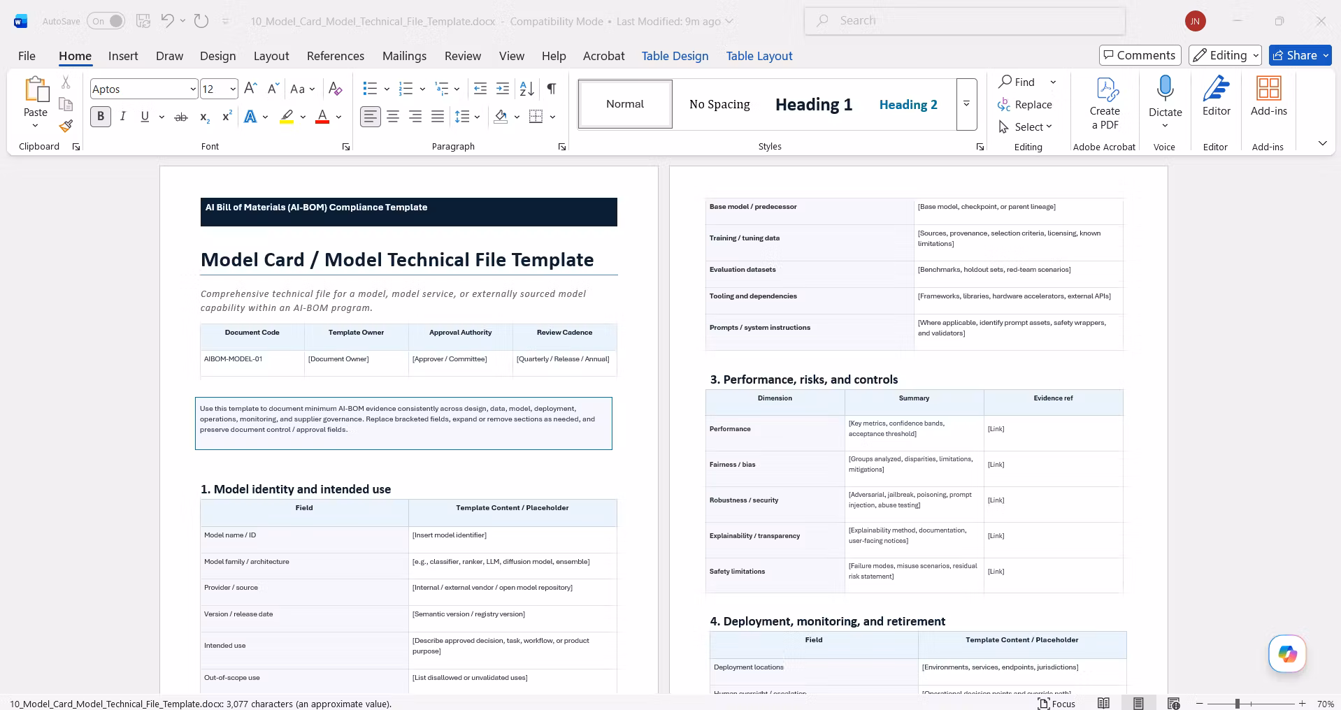1341x710 pixels.
Task: Click the Create a PDF icon
Action: [1105, 103]
